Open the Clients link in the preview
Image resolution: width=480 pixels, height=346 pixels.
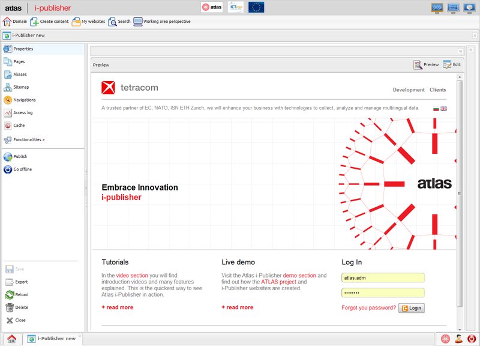tap(438, 90)
